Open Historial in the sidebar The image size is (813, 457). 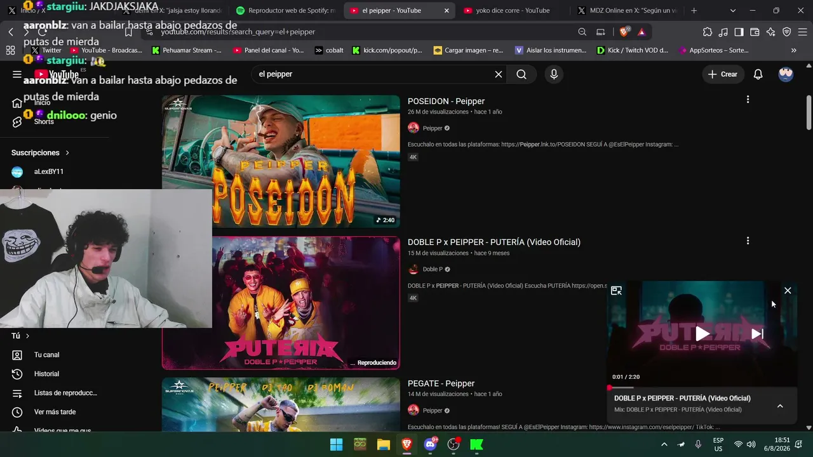tap(46, 374)
